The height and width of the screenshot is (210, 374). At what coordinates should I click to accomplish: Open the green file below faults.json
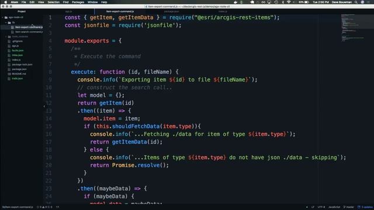point(18,55)
